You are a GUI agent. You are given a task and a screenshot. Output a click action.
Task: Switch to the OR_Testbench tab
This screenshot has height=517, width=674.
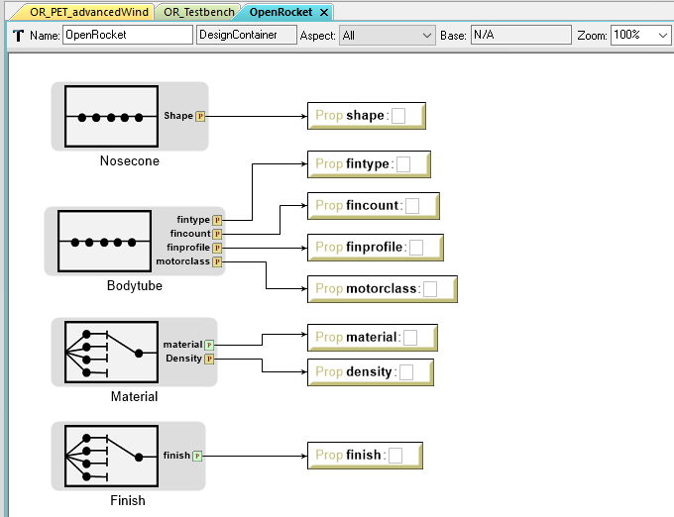pyautogui.click(x=199, y=12)
